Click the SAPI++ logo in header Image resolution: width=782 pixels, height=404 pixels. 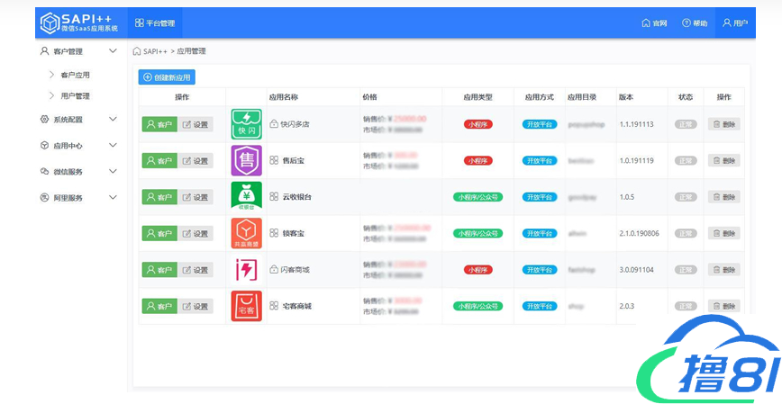pyautogui.click(x=79, y=22)
